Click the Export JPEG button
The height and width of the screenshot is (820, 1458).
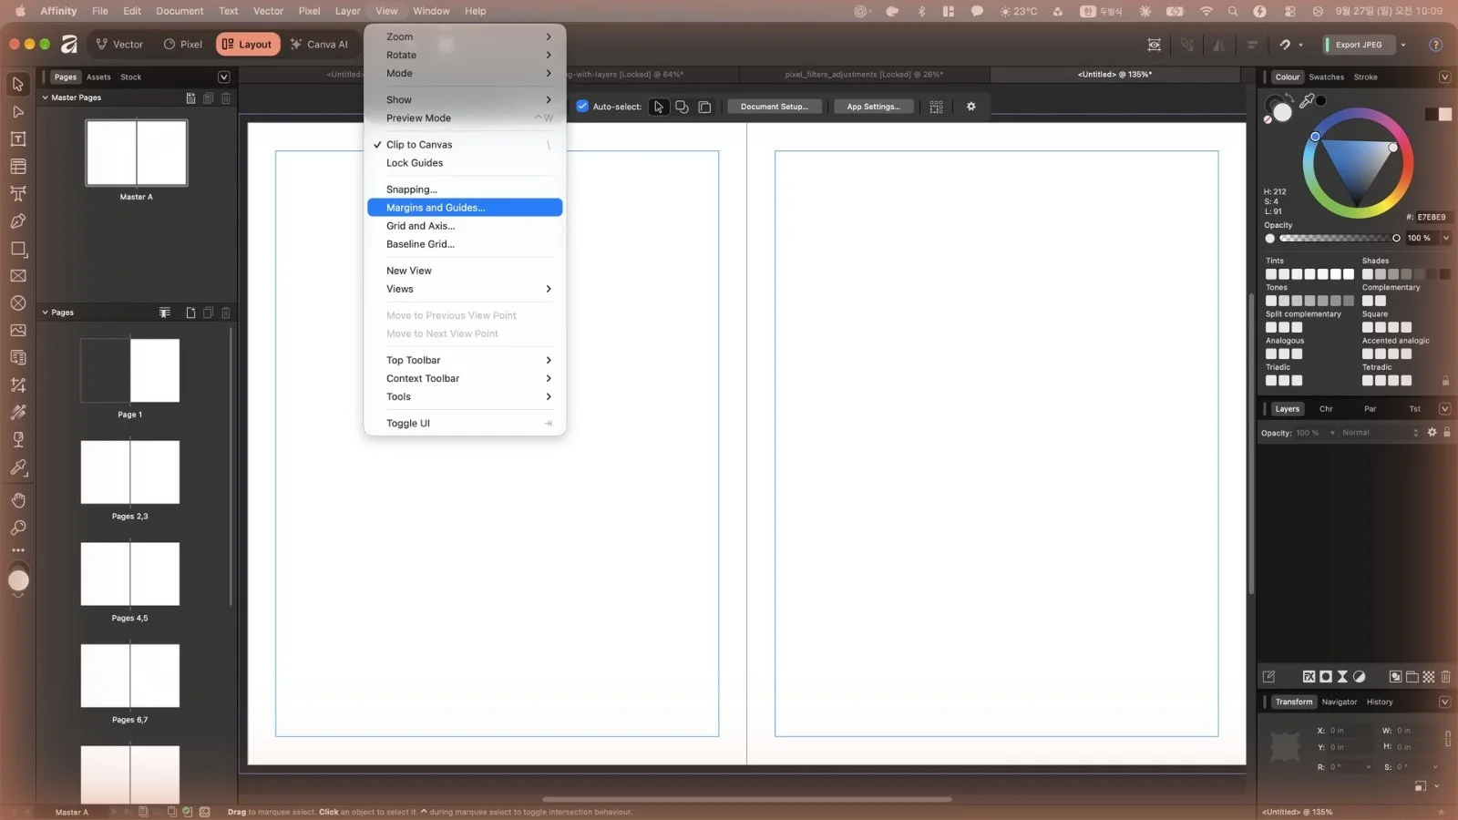point(1358,45)
